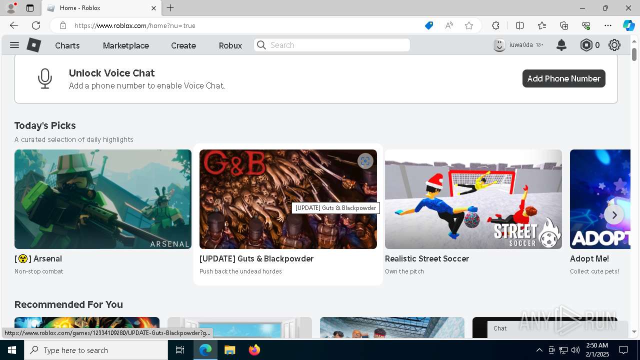Click the Windows taskbar search box

pyautogui.click(x=96, y=350)
